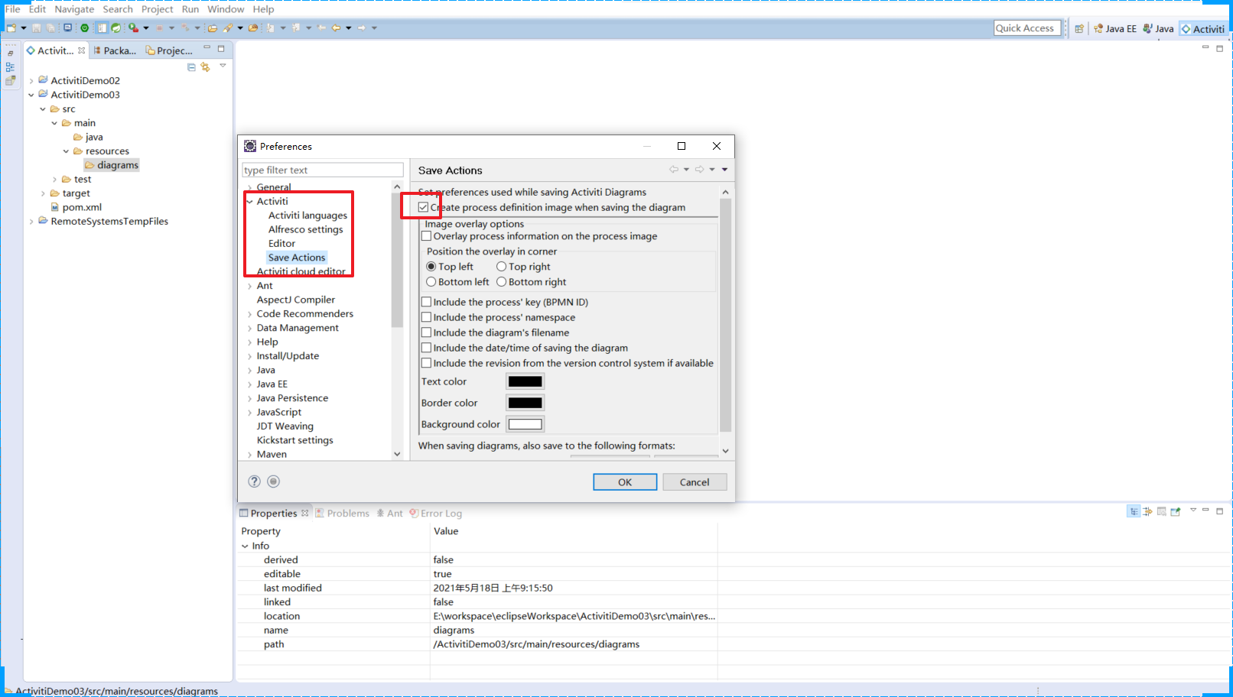Click the open folder toolbar icon
This screenshot has height=697, width=1233.
pyautogui.click(x=213, y=28)
